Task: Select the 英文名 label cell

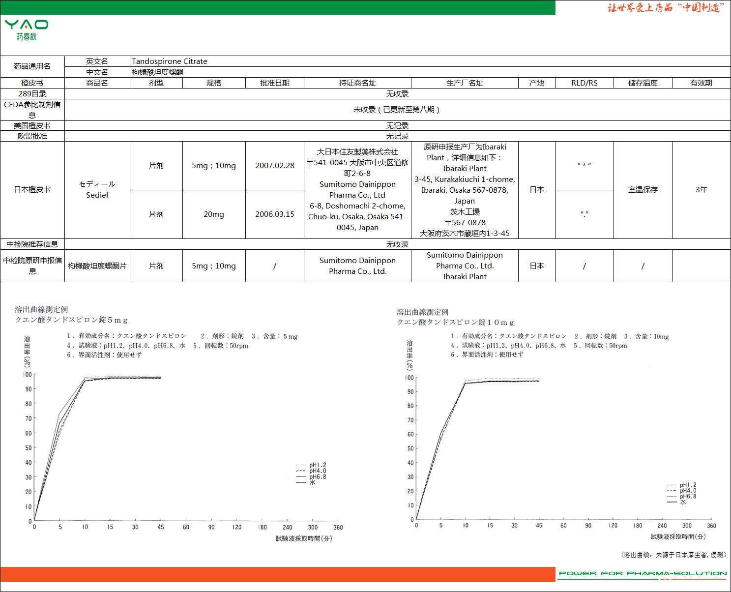Action: click(x=97, y=61)
